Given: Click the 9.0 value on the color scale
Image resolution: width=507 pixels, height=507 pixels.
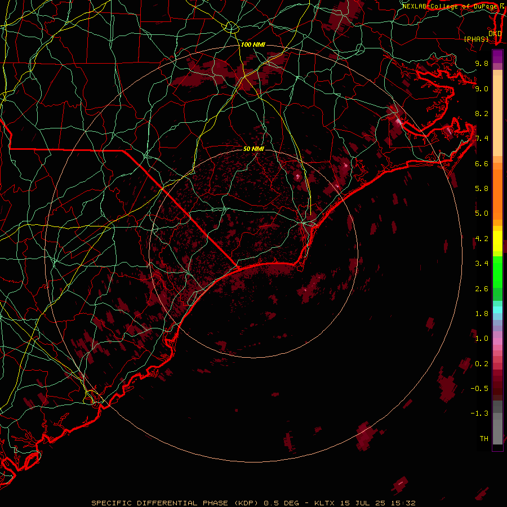Looking at the screenshot, I should tap(482, 88).
